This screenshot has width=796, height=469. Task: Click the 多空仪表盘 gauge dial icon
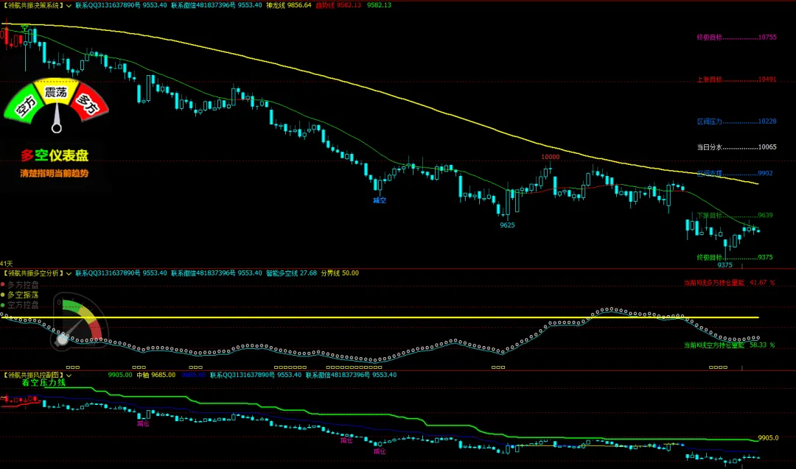[x=56, y=105]
